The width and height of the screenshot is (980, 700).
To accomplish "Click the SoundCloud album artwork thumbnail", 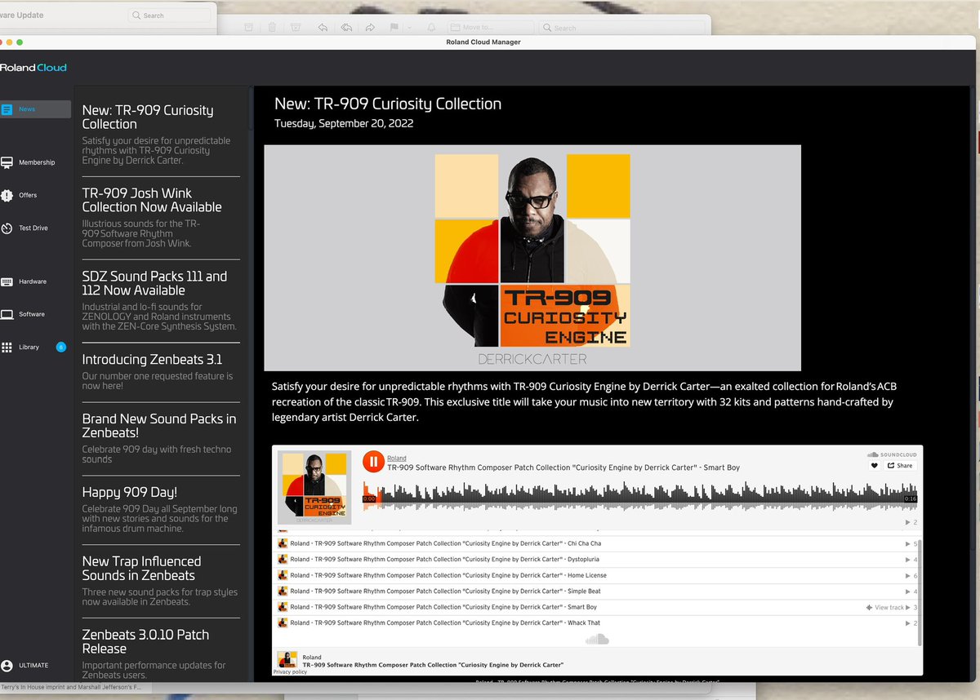I will tap(314, 487).
